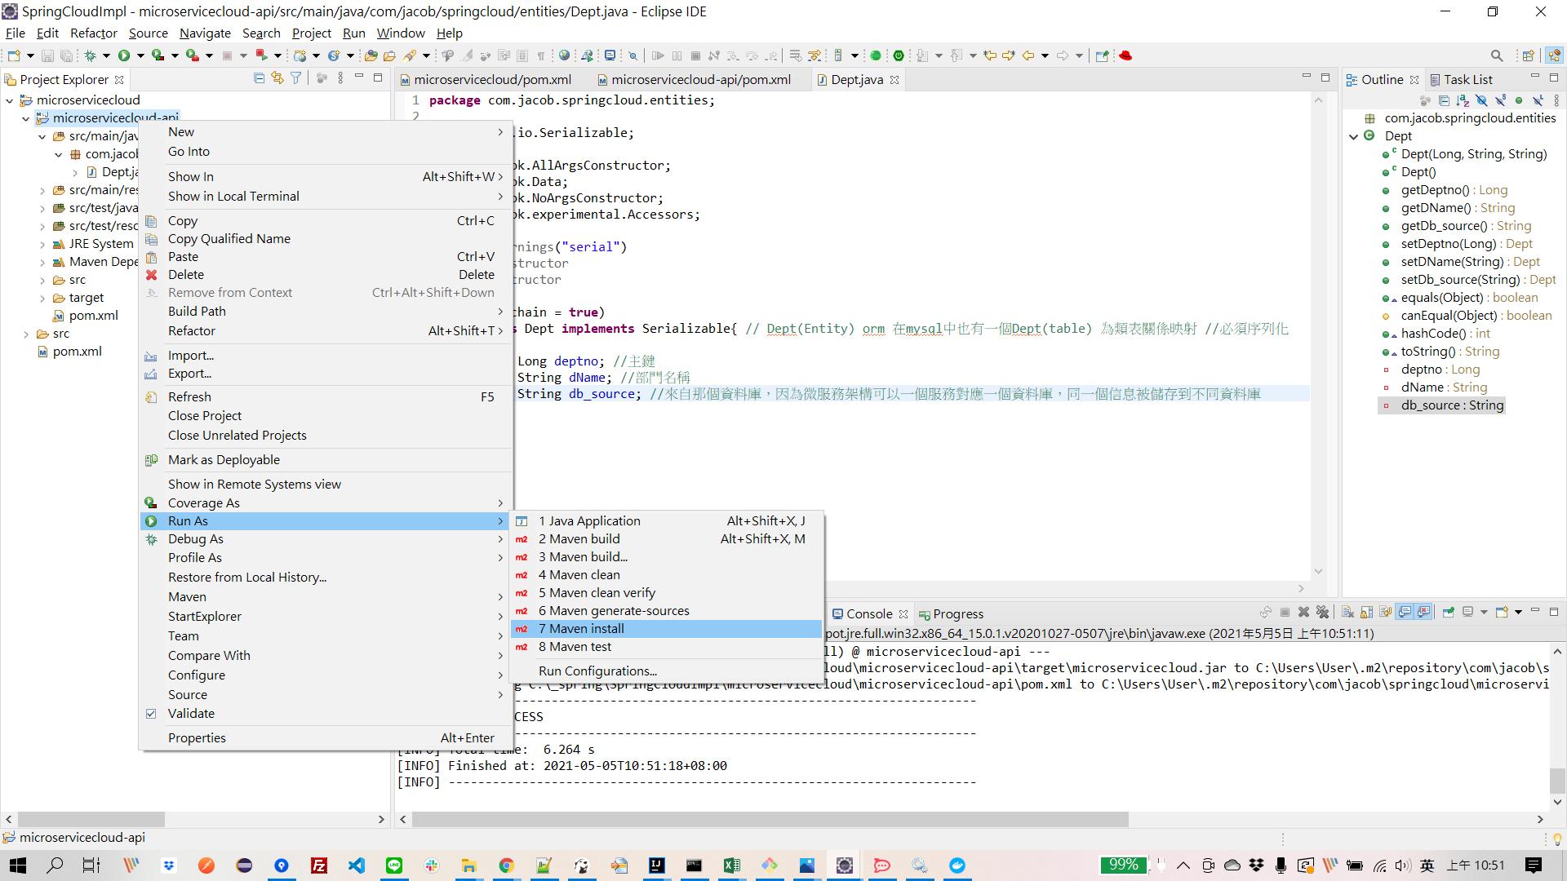
Task: Click the Coverage run toolbar icon
Action: click(x=158, y=55)
